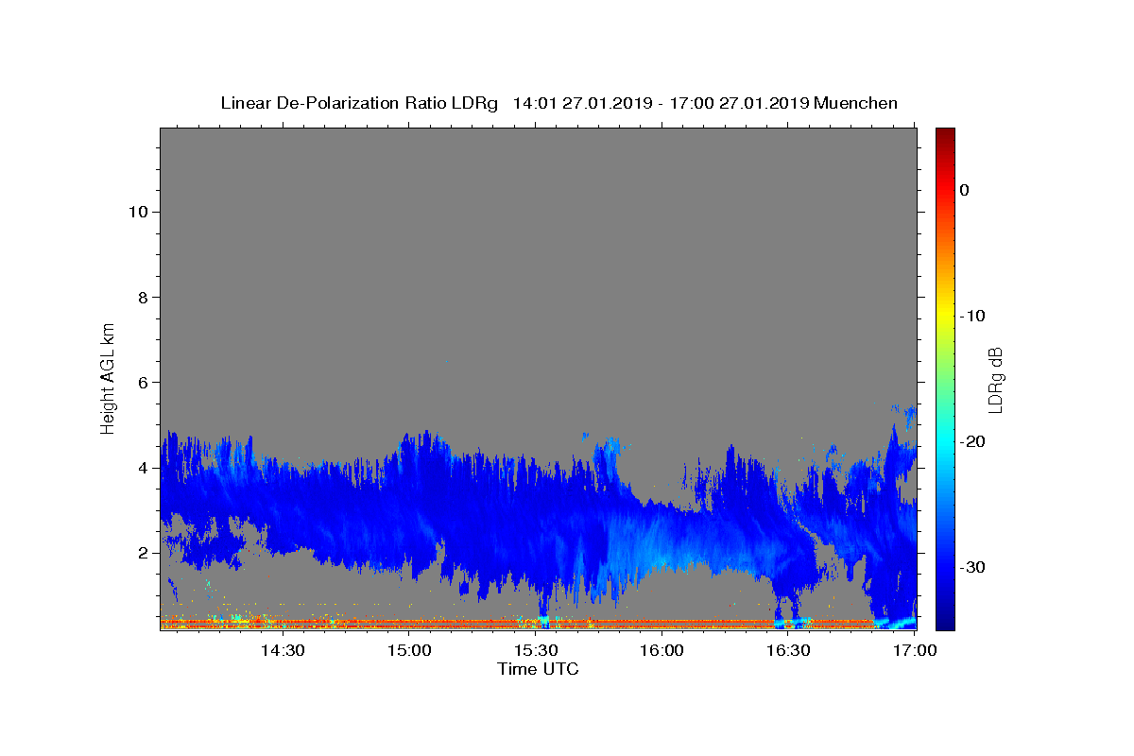Click the red-orange ground clutter band near surface
Viewport: 1134px width, 756px height.
click(x=515, y=624)
